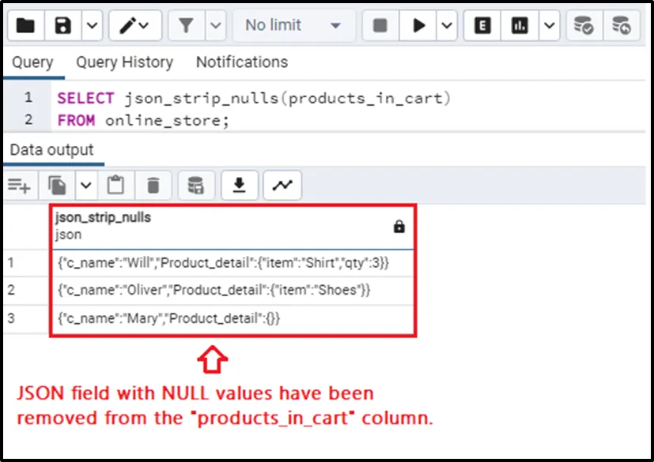Click the Delete row trash icon

click(x=153, y=185)
